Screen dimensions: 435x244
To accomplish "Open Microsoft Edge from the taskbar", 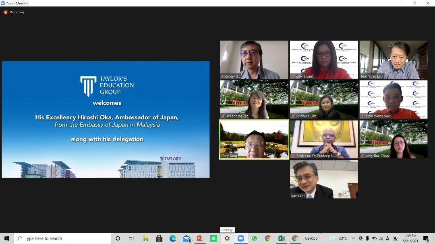I will tap(172, 238).
